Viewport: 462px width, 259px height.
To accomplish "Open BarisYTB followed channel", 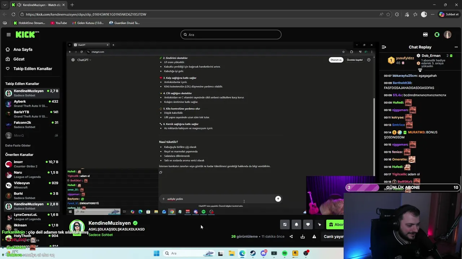I will (32, 114).
